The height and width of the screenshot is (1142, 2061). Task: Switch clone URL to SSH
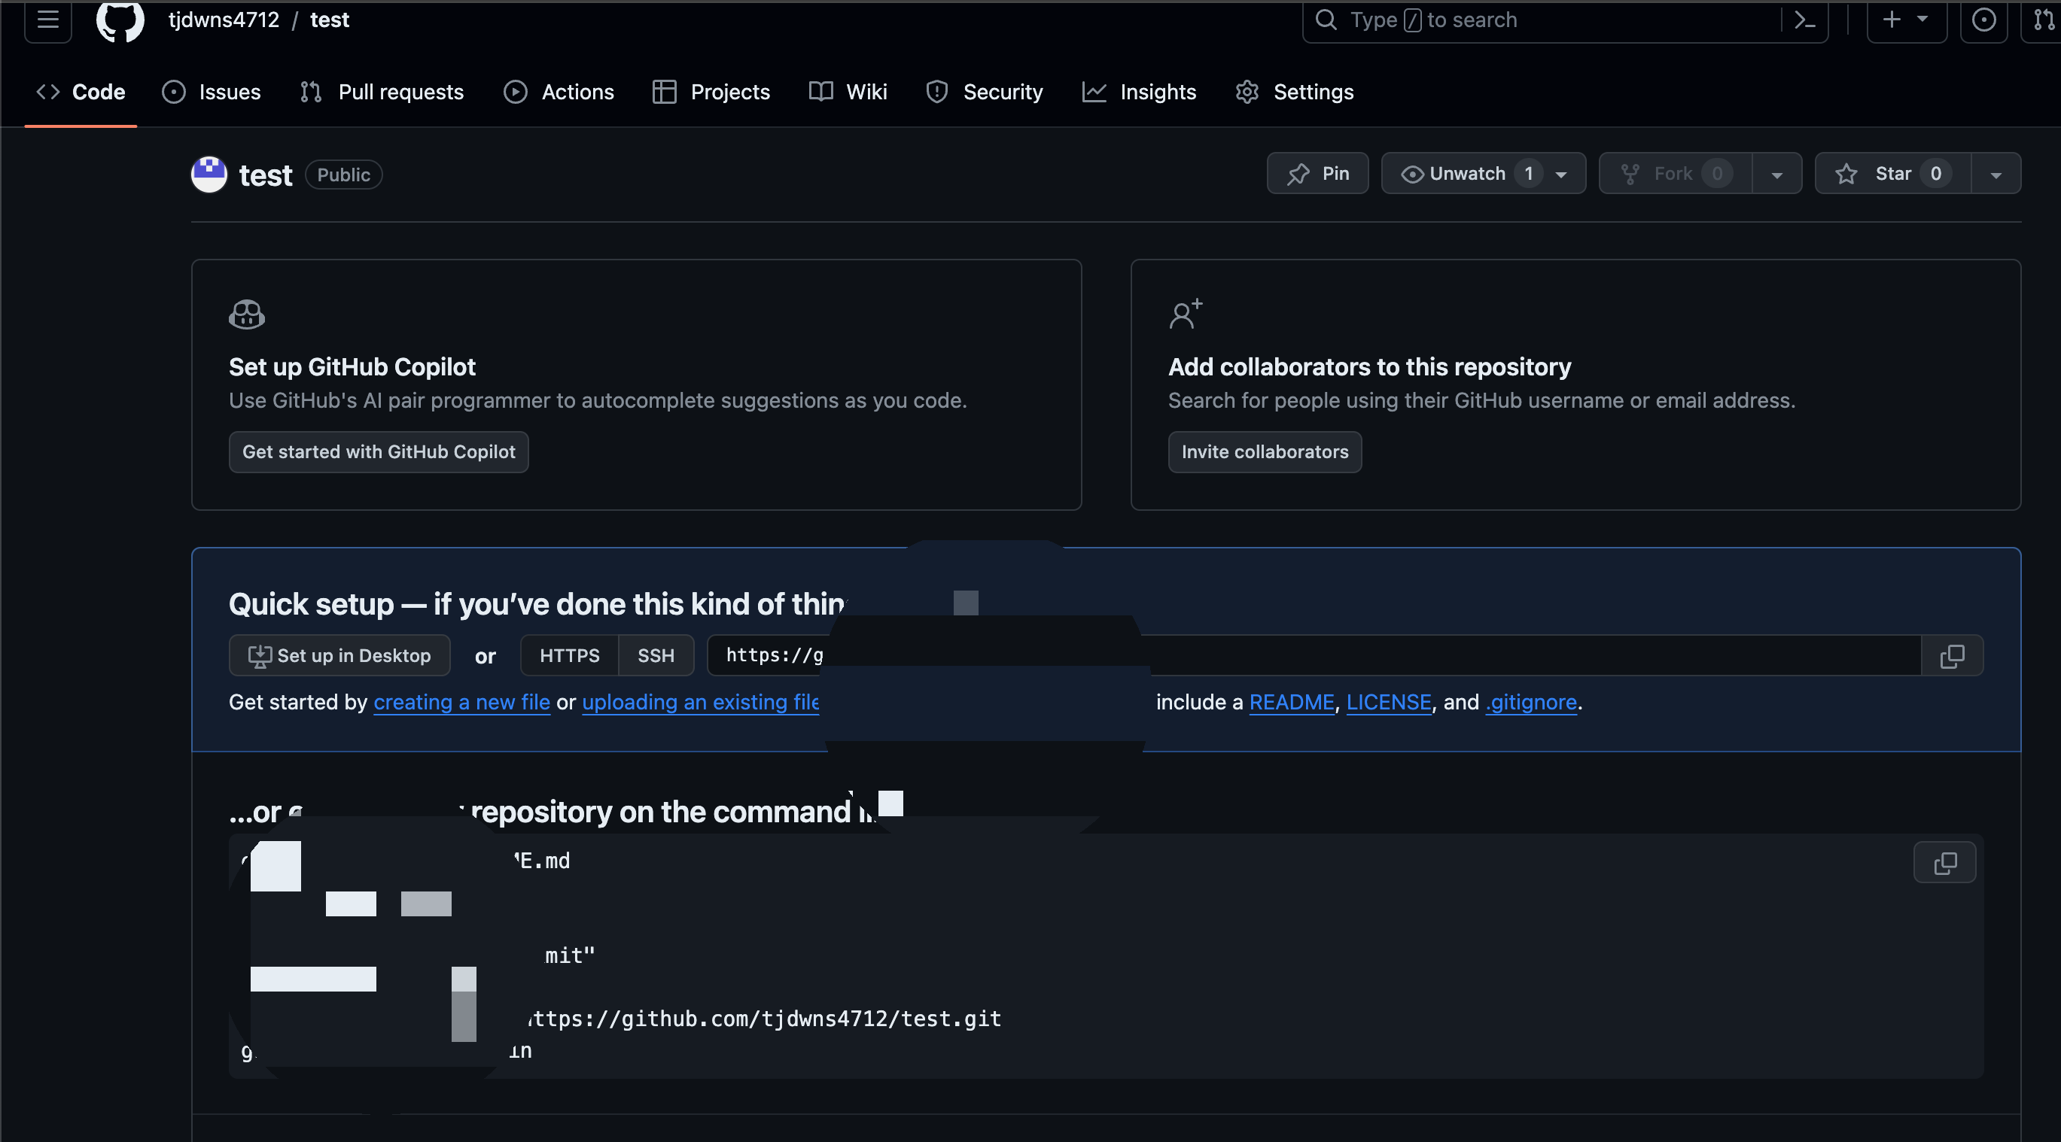pos(656,656)
